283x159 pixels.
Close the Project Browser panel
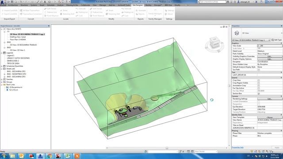(49, 26)
